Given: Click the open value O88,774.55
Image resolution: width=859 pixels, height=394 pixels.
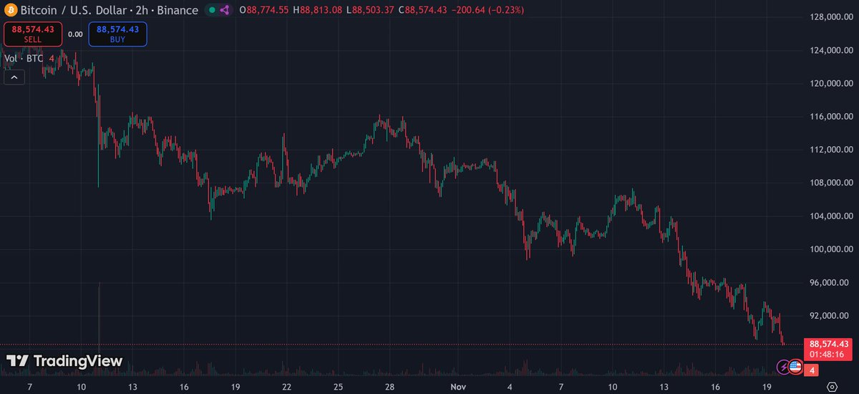Looking at the screenshot, I should 264,10.
